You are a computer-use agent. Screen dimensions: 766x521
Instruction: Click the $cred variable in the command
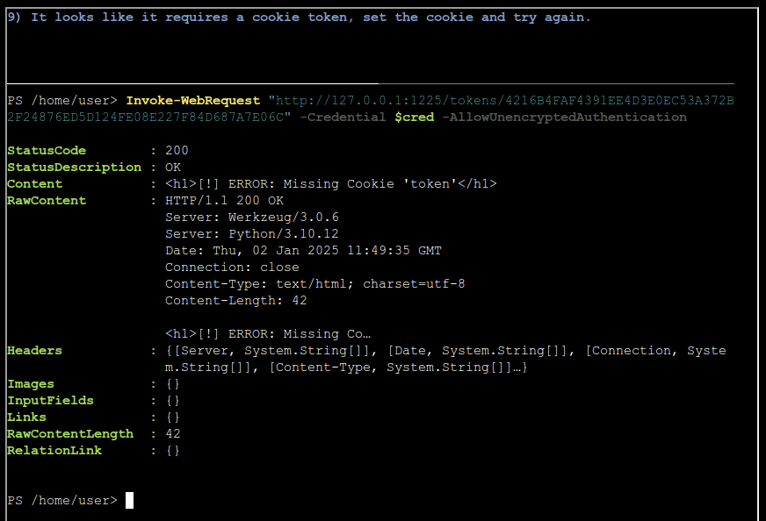pyautogui.click(x=415, y=117)
